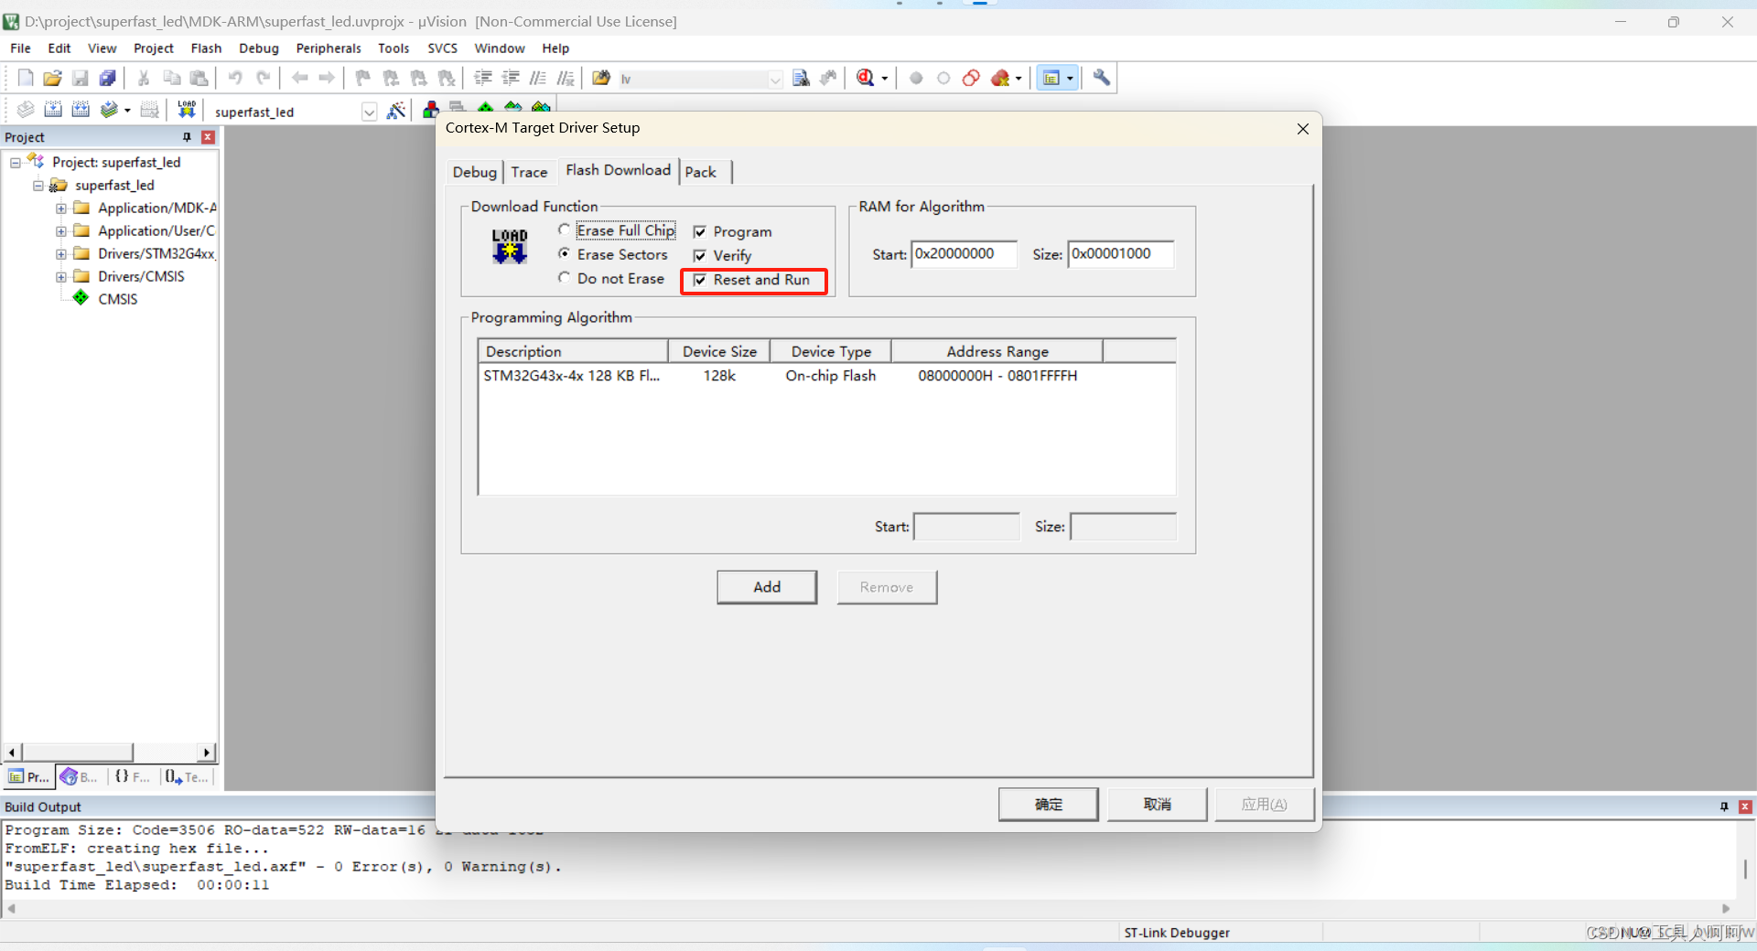The height and width of the screenshot is (951, 1757).
Task: Open Options for Target wand icon
Action: coord(396,111)
